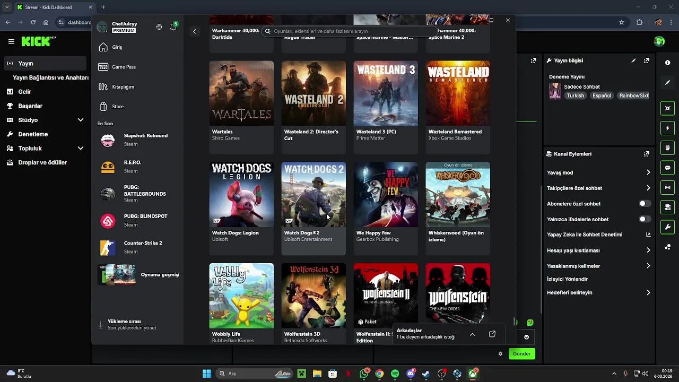Screen dimensions: 679x382
Task: Select Droplar ve ödüller in Kick sidebar
Action: pos(45,163)
